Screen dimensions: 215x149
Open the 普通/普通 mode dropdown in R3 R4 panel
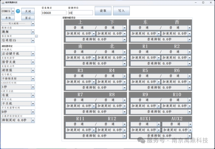96,76
